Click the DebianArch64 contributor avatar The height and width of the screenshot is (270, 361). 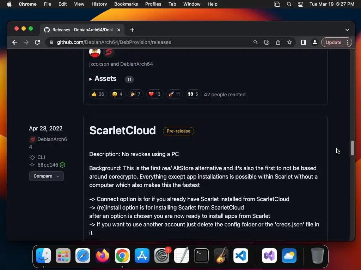[109, 52]
